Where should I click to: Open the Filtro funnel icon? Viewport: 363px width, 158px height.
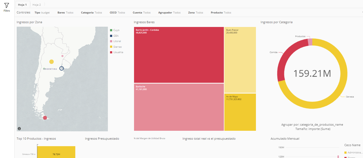tap(7, 5)
